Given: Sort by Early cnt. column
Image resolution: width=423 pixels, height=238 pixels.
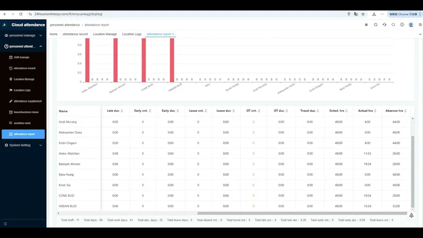Looking at the screenshot, I should tap(150, 111).
